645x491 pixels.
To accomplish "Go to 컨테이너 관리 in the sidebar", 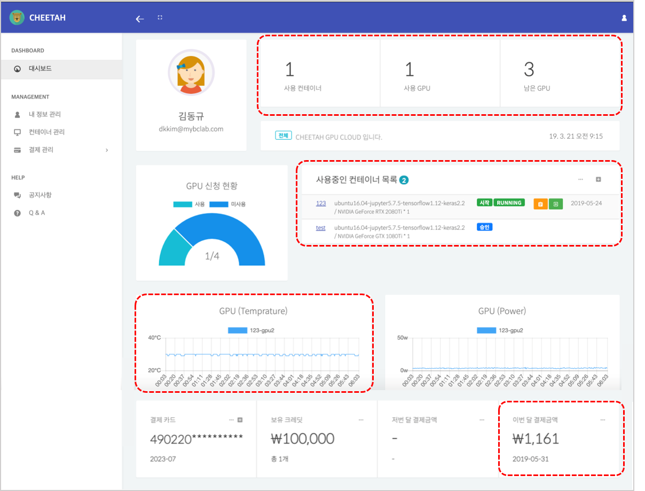I will (46, 132).
